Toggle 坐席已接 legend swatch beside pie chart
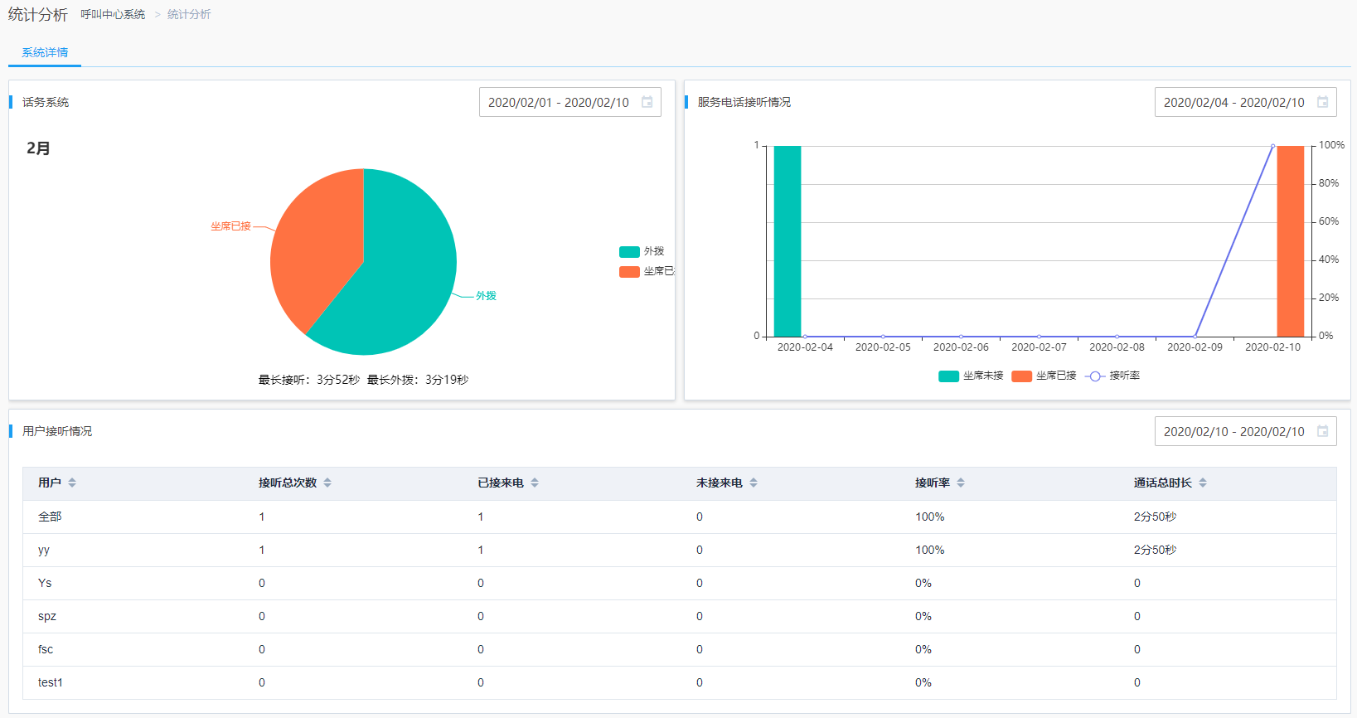This screenshot has height=718, width=1357. pyautogui.click(x=629, y=271)
